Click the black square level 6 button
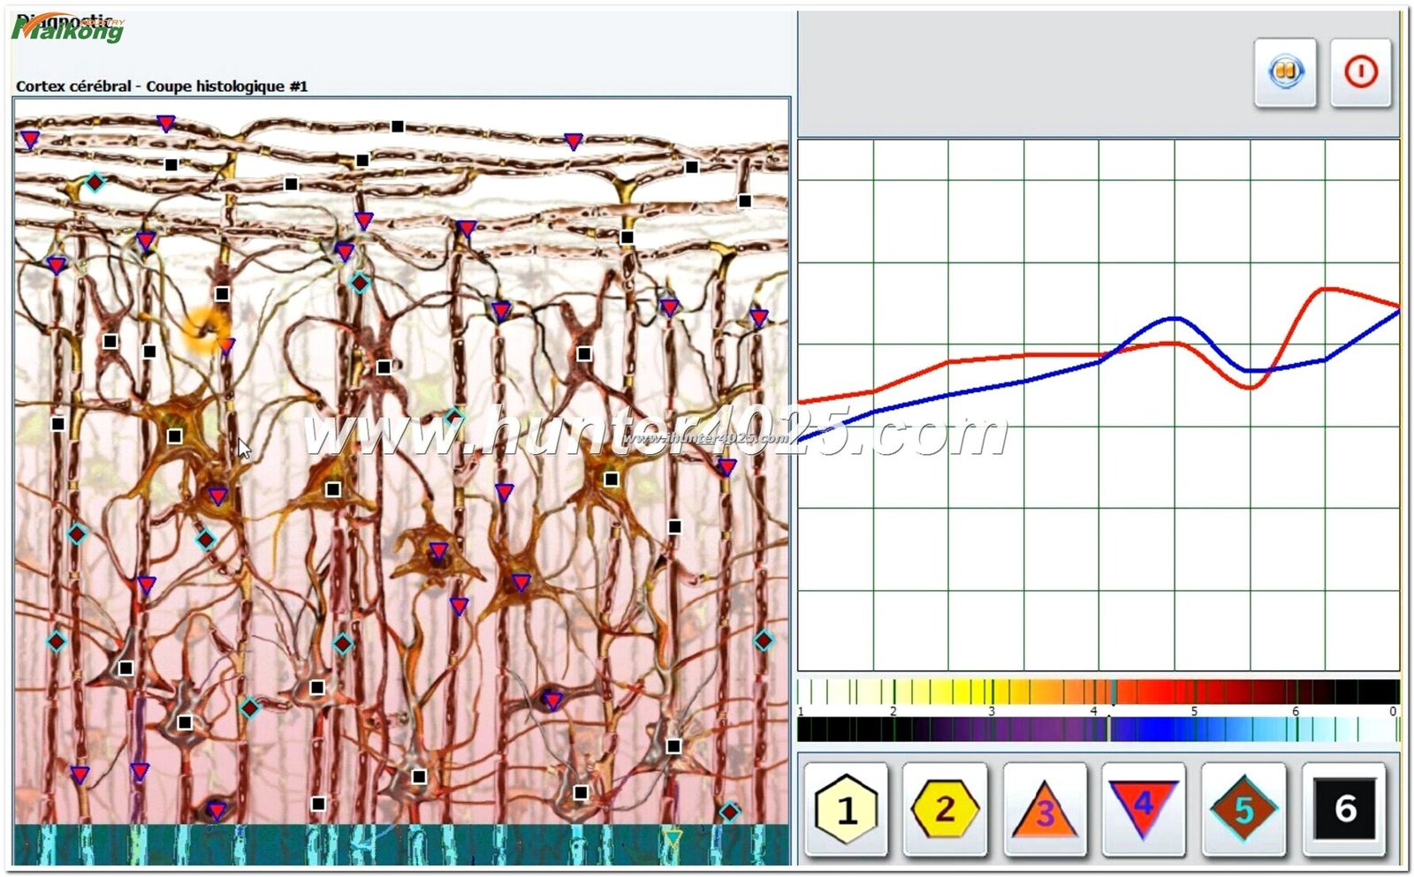Image resolution: width=1414 pixels, height=877 pixels. click(x=1344, y=809)
